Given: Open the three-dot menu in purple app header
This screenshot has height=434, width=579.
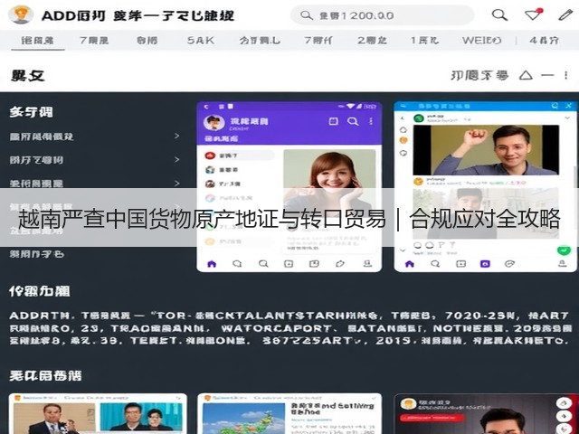Looking at the screenshot, I should pyautogui.click(x=371, y=121).
